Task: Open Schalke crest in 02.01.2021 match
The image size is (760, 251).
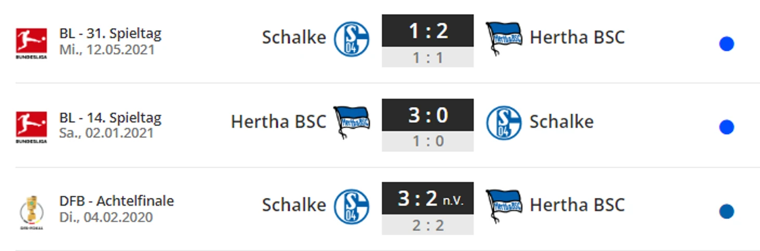Action: tap(504, 123)
